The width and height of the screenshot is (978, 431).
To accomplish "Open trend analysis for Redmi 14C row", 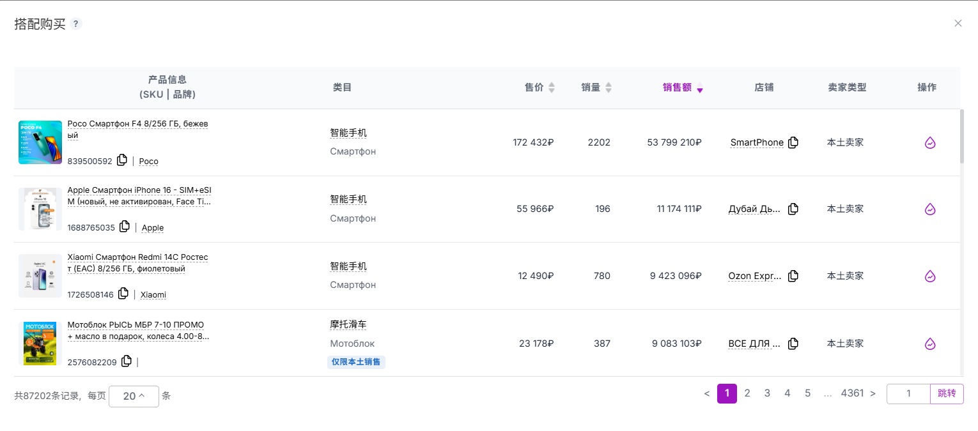I will 930,276.
